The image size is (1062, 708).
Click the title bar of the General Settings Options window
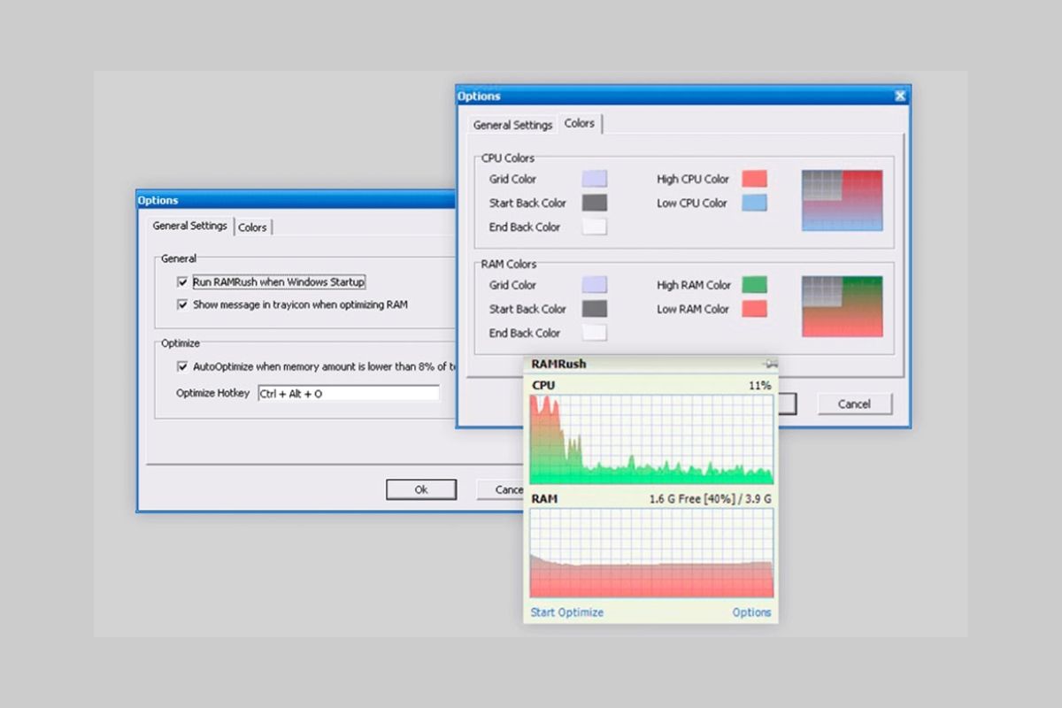pos(296,200)
